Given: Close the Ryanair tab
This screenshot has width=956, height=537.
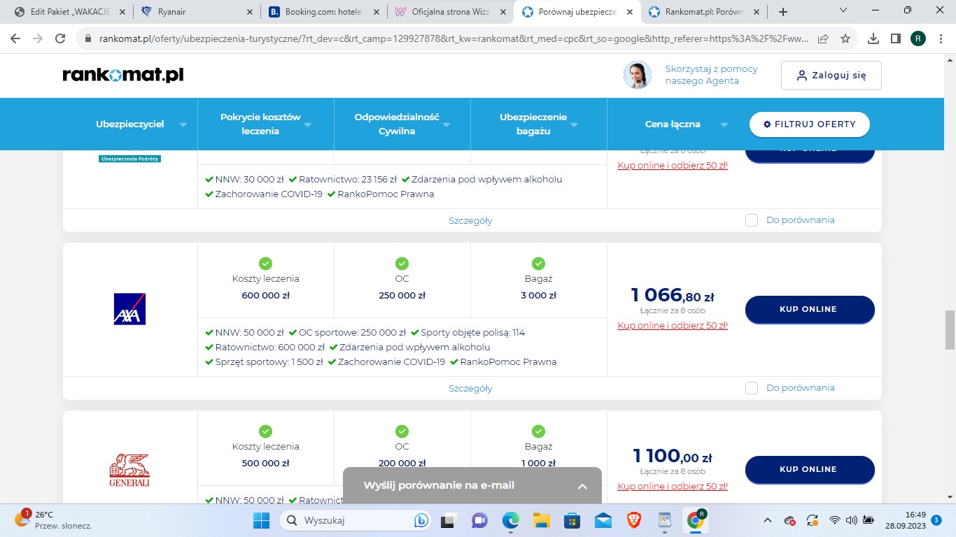Looking at the screenshot, I should (x=248, y=12).
